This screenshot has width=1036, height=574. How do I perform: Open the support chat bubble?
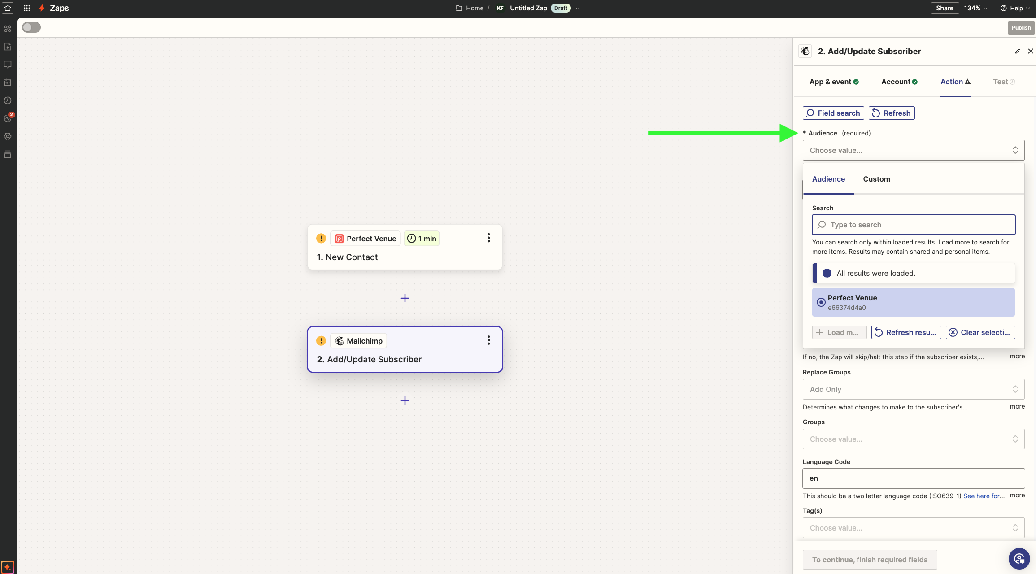tap(1019, 559)
